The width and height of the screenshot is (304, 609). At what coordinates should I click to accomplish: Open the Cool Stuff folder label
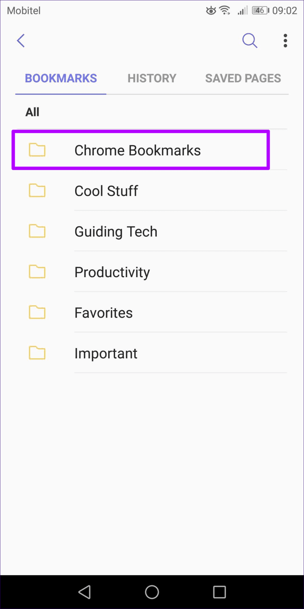click(106, 191)
